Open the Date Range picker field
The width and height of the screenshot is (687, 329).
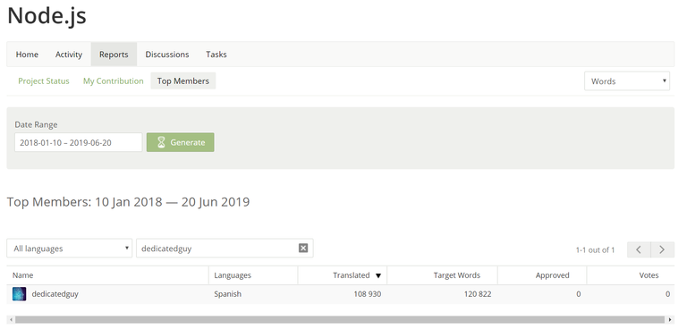coord(79,142)
